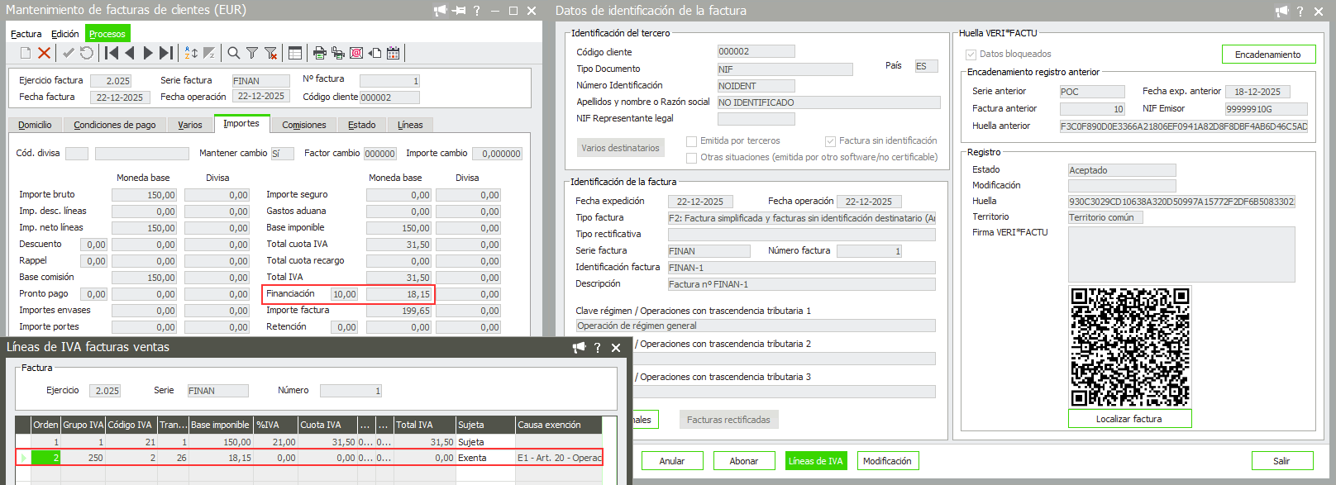Screen dimensions: 1336x485
Task: Select the Comisiones tab
Action: click(x=303, y=125)
